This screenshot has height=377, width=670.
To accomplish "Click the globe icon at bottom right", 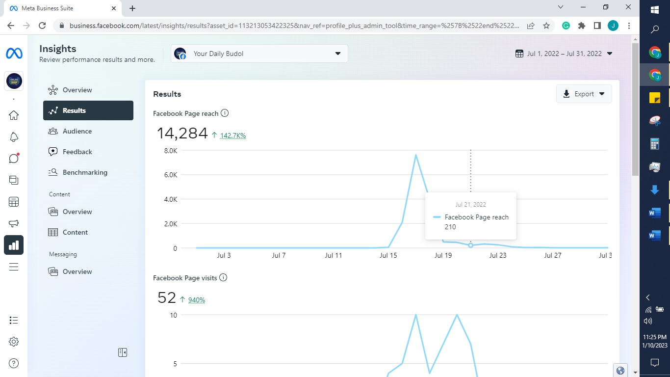I will tap(620, 371).
